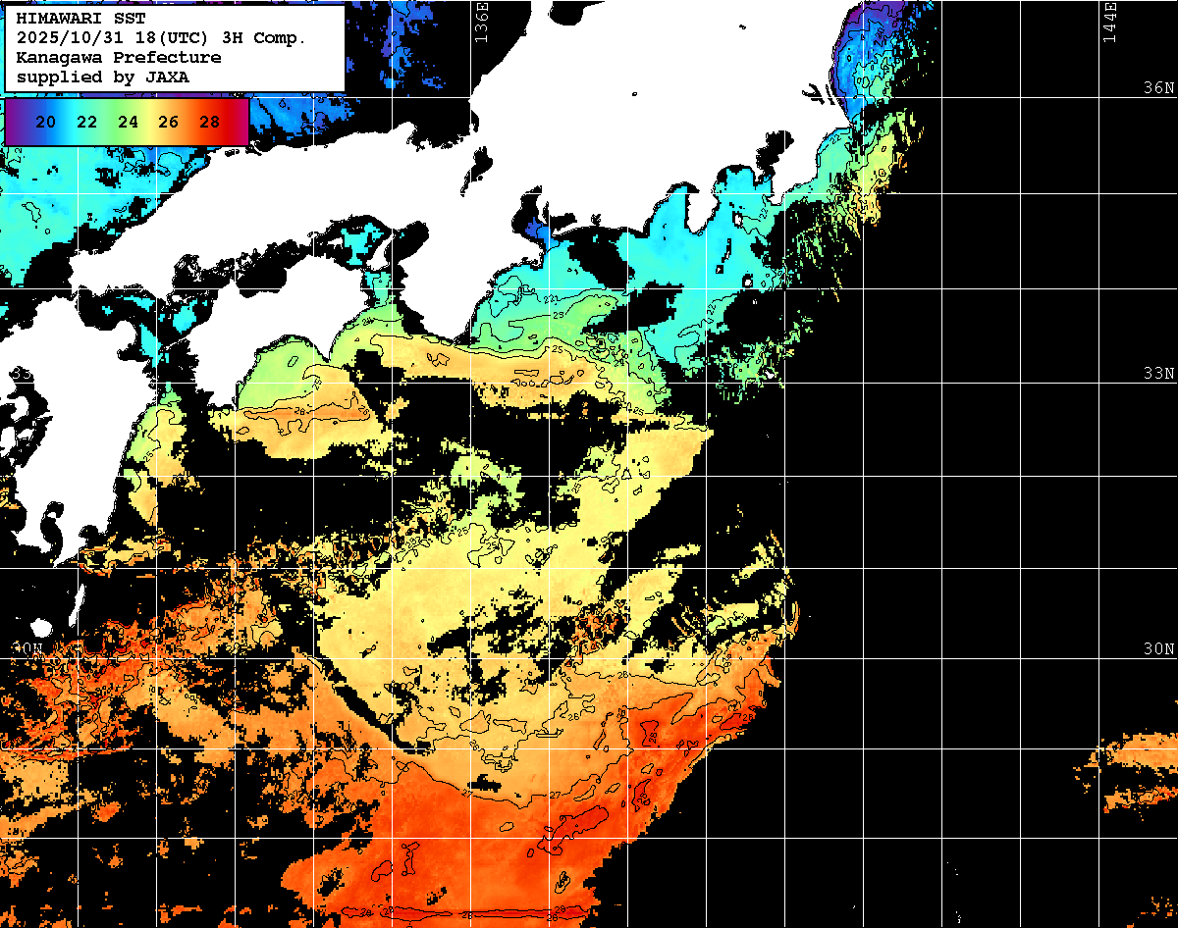Click the partial 33 label at left edge
The height and width of the screenshot is (928, 1178).
[x=20, y=374]
